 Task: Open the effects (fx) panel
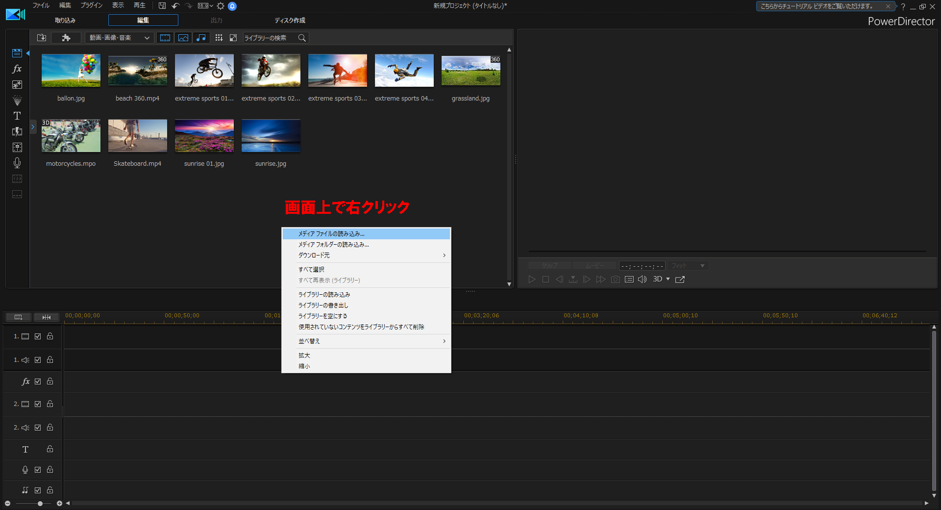tap(17, 69)
